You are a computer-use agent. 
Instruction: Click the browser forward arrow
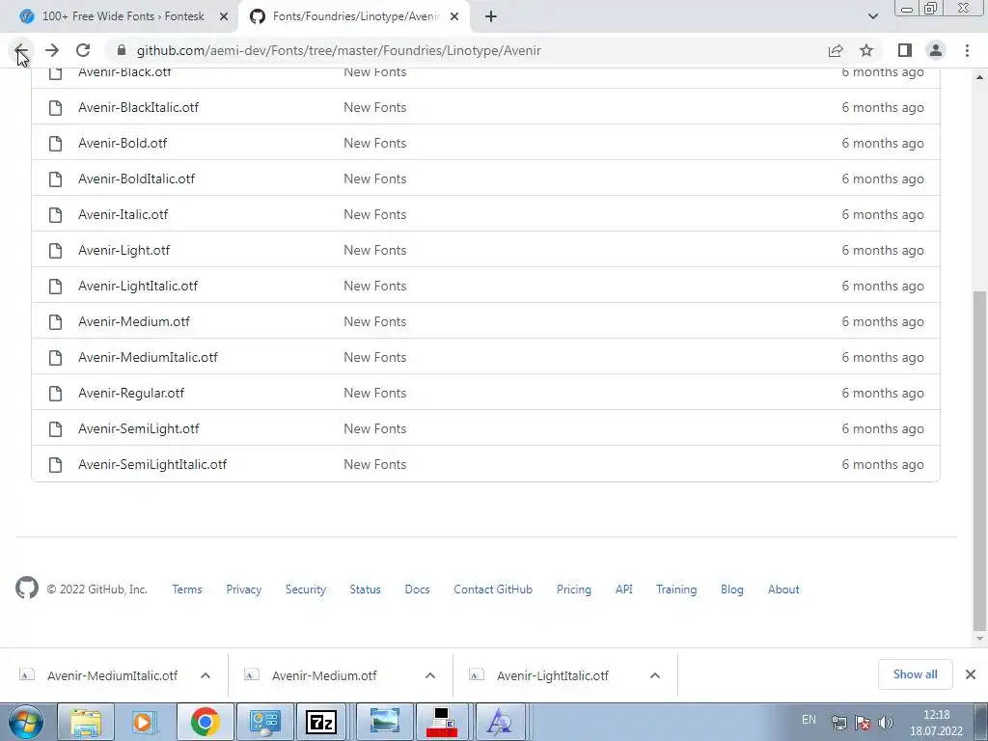52,50
